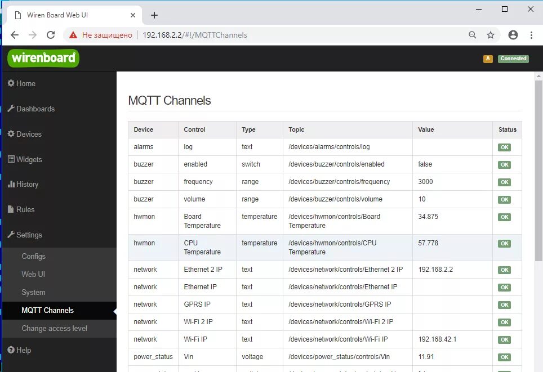The width and height of the screenshot is (543, 372).
Task: Open Dashboards in the sidebar
Action: click(31, 109)
